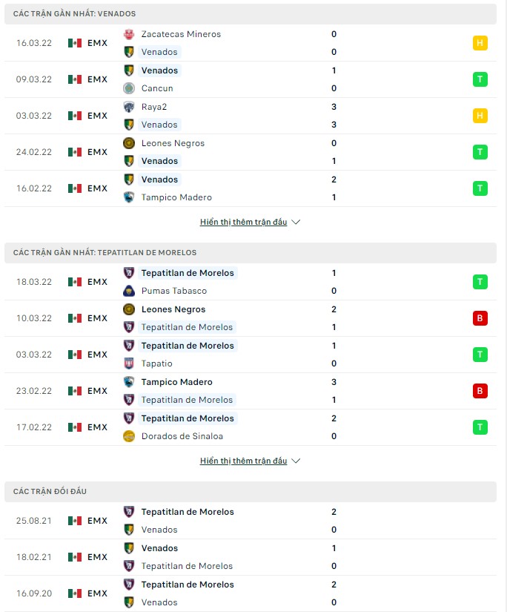This screenshot has height=612, width=507.
Task: Expand more Tepatitlan de Morelos matches chevron
Action: 296,461
